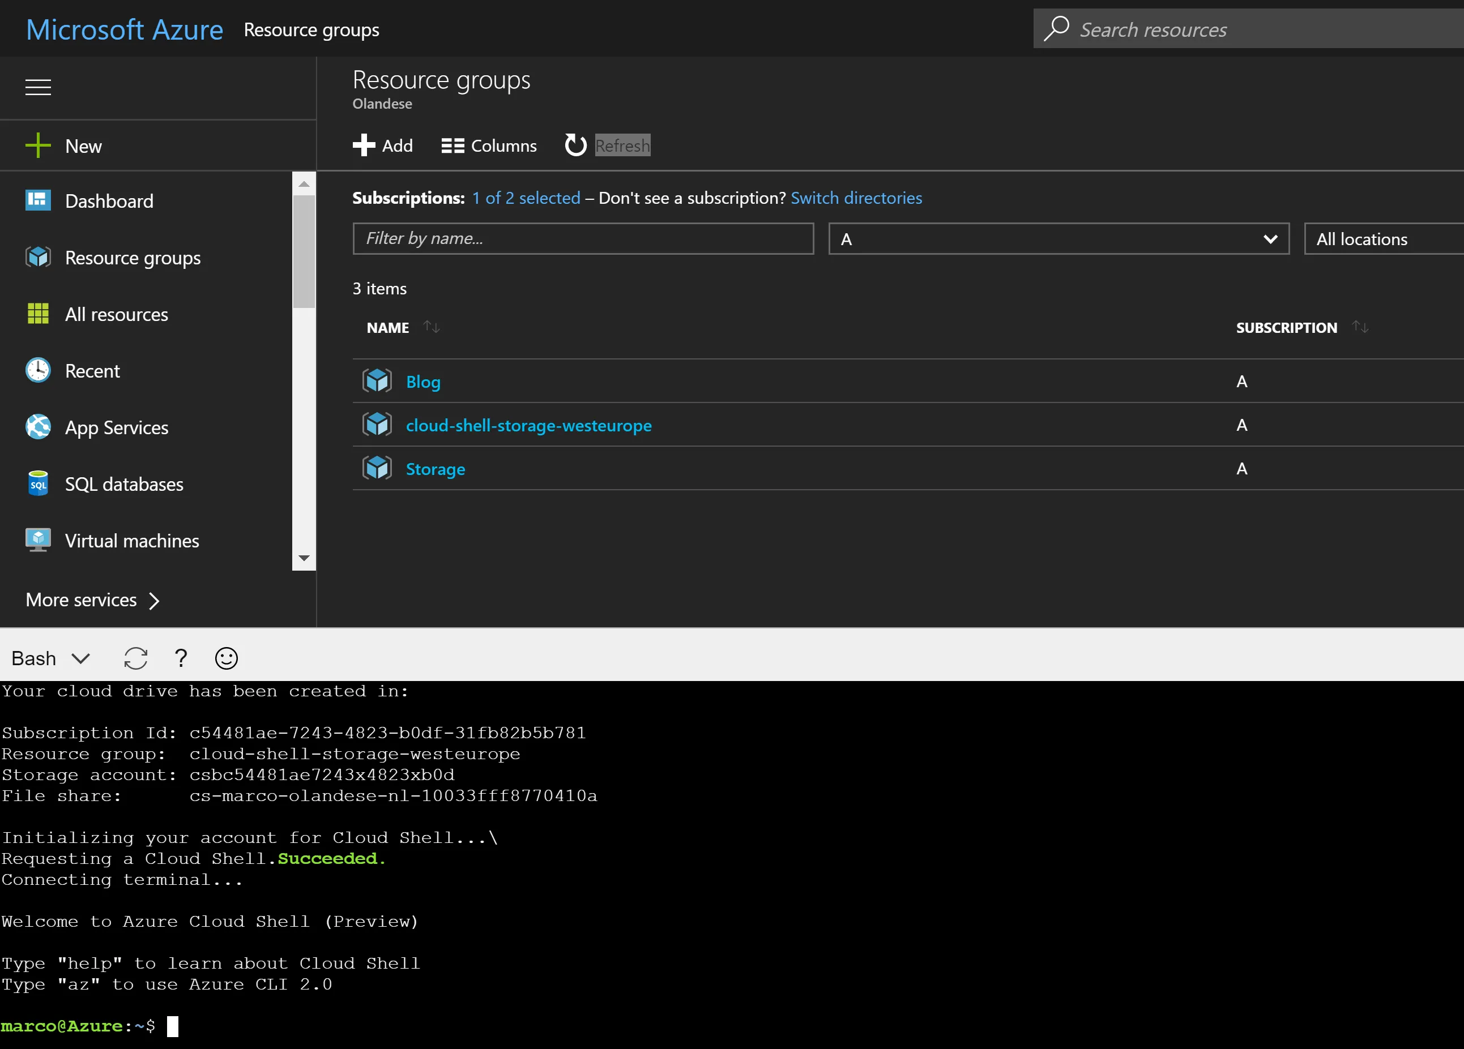Click the NAME column header
1464x1049 pixels.
click(387, 328)
